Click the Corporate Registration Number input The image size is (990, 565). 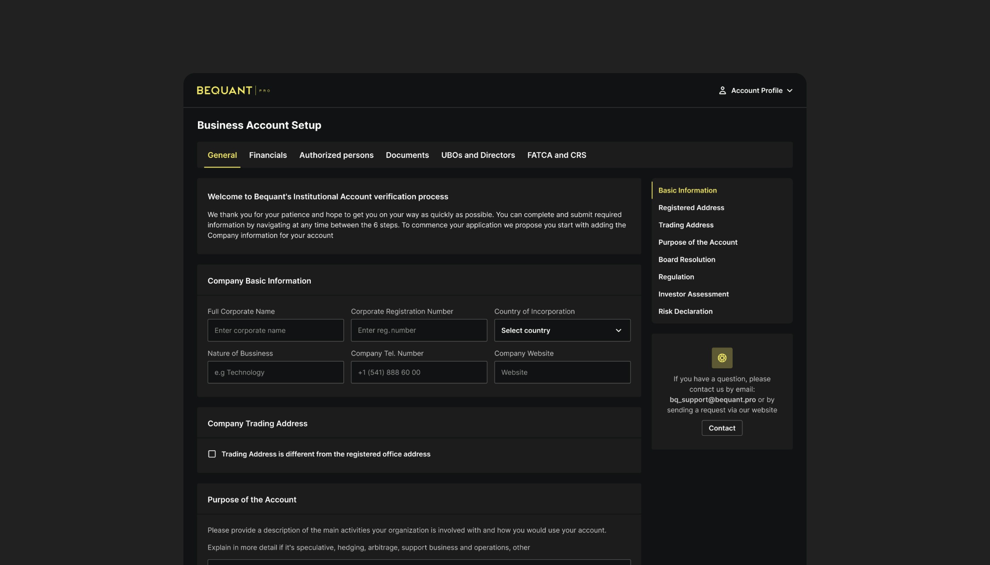pyautogui.click(x=419, y=330)
